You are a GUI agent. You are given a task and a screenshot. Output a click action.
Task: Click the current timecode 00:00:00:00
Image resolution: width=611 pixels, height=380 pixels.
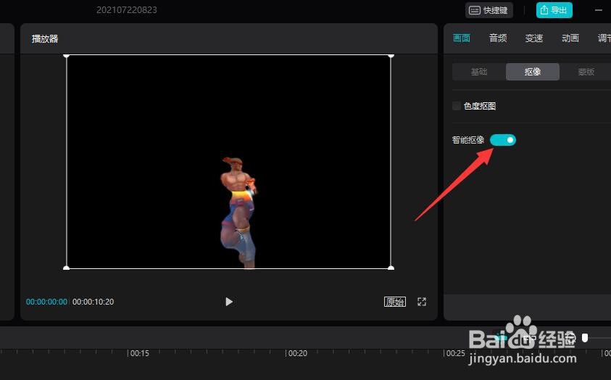[46, 302]
